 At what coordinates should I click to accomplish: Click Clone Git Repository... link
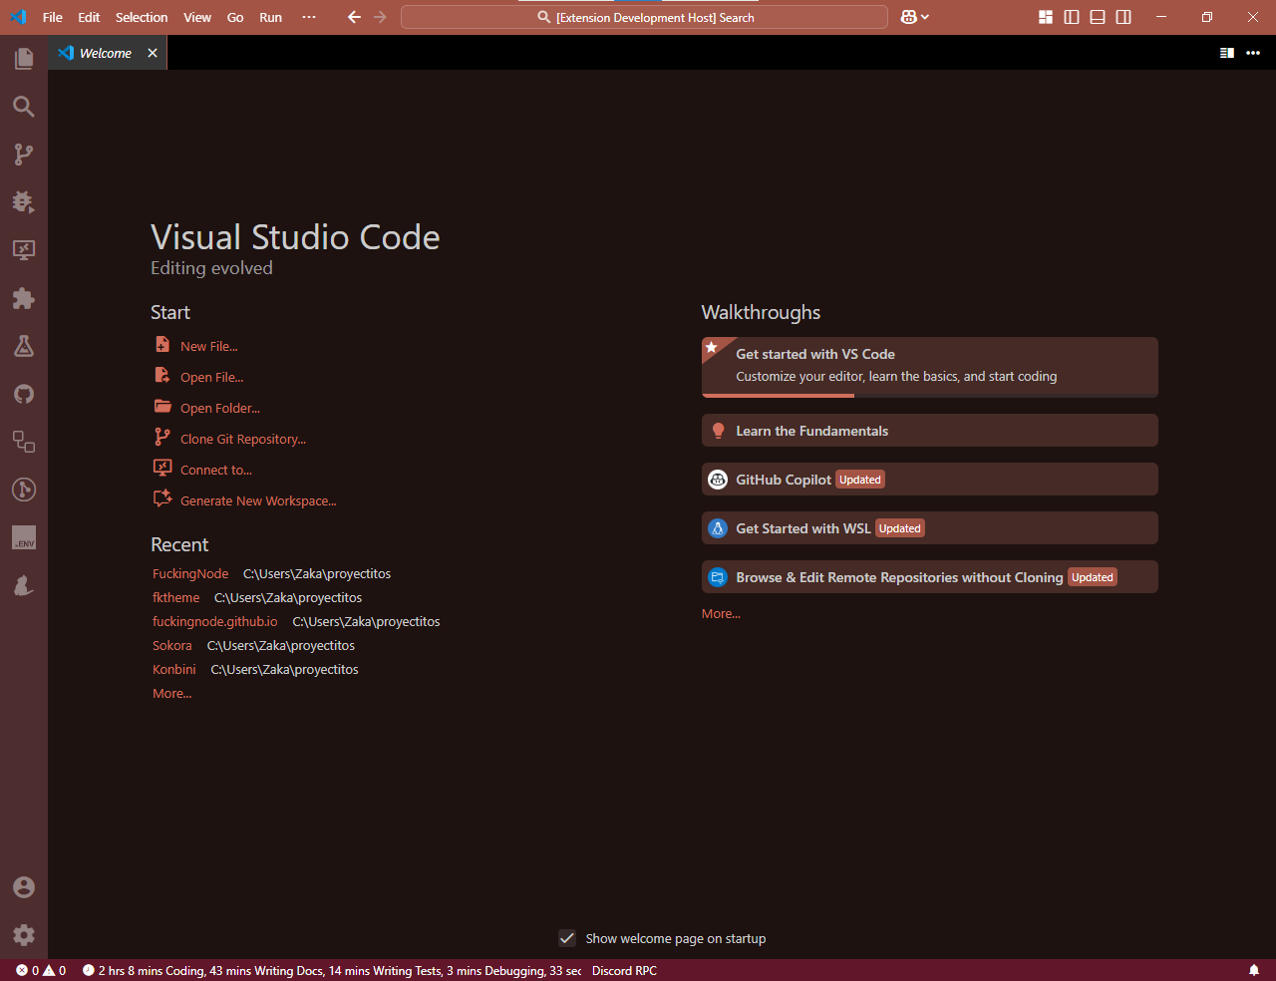pyautogui.click(x=243, y=439)
